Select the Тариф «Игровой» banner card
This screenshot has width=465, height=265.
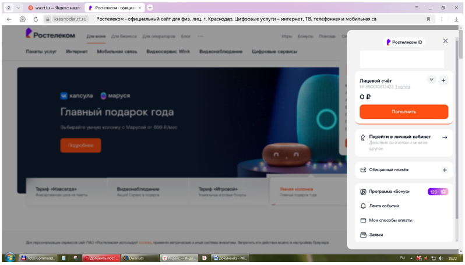[x=229, y=192]
